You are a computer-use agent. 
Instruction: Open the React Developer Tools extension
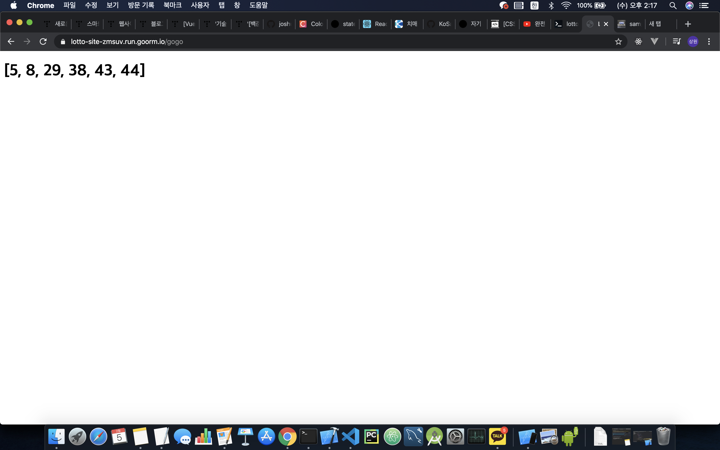(x=638, y=41)
